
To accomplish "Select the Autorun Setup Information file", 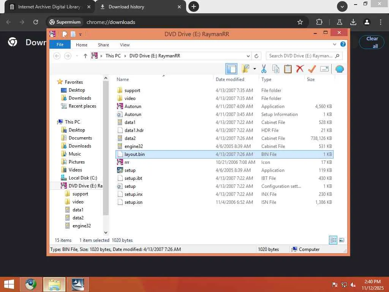I will click(x=224, y=114).
